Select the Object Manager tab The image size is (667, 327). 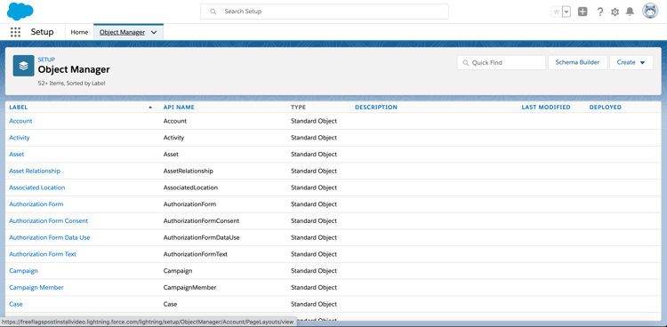[122, 32]
